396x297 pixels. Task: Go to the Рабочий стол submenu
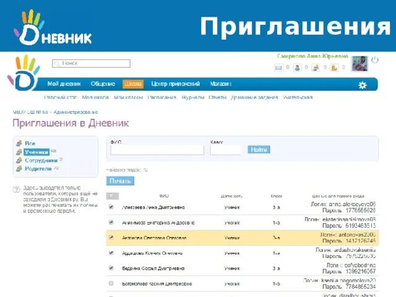(x=61, y=97)
